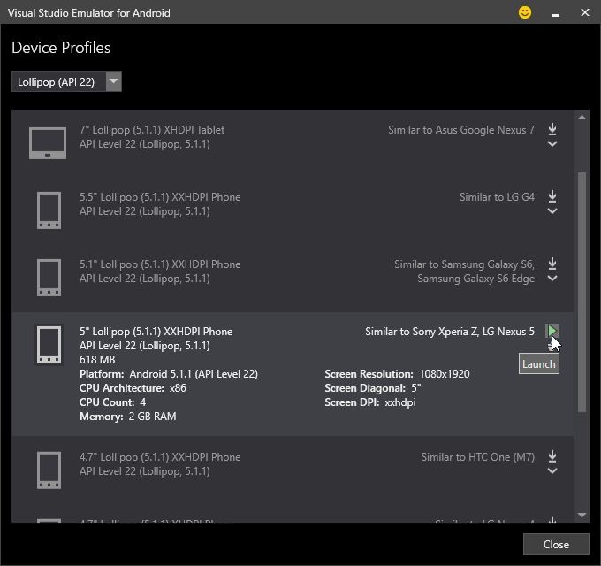Select the 4.7" Lollipop XXHDPI Phone entry
This screenshot has width=601, height=566.
tap(160, 457)
